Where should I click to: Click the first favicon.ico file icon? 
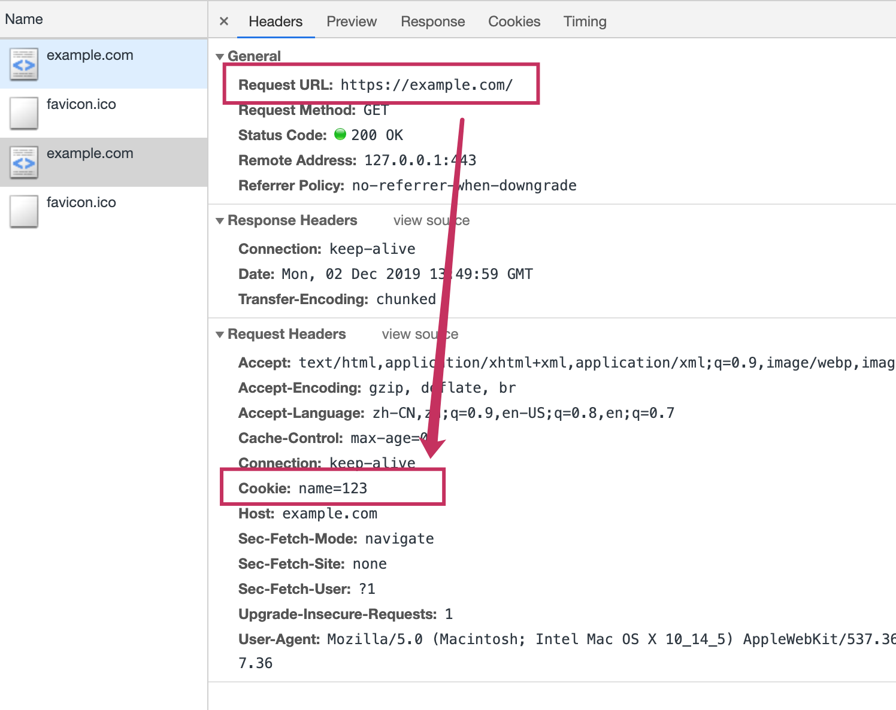[24, 113]
